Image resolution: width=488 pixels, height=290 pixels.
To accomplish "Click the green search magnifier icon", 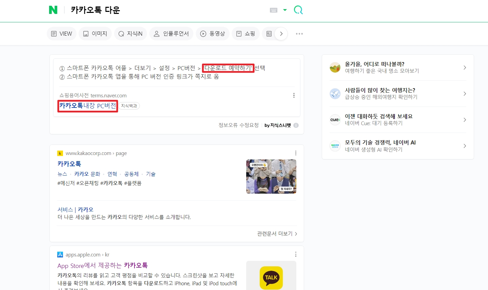I will pyautogui.click(x=298, y=10).
